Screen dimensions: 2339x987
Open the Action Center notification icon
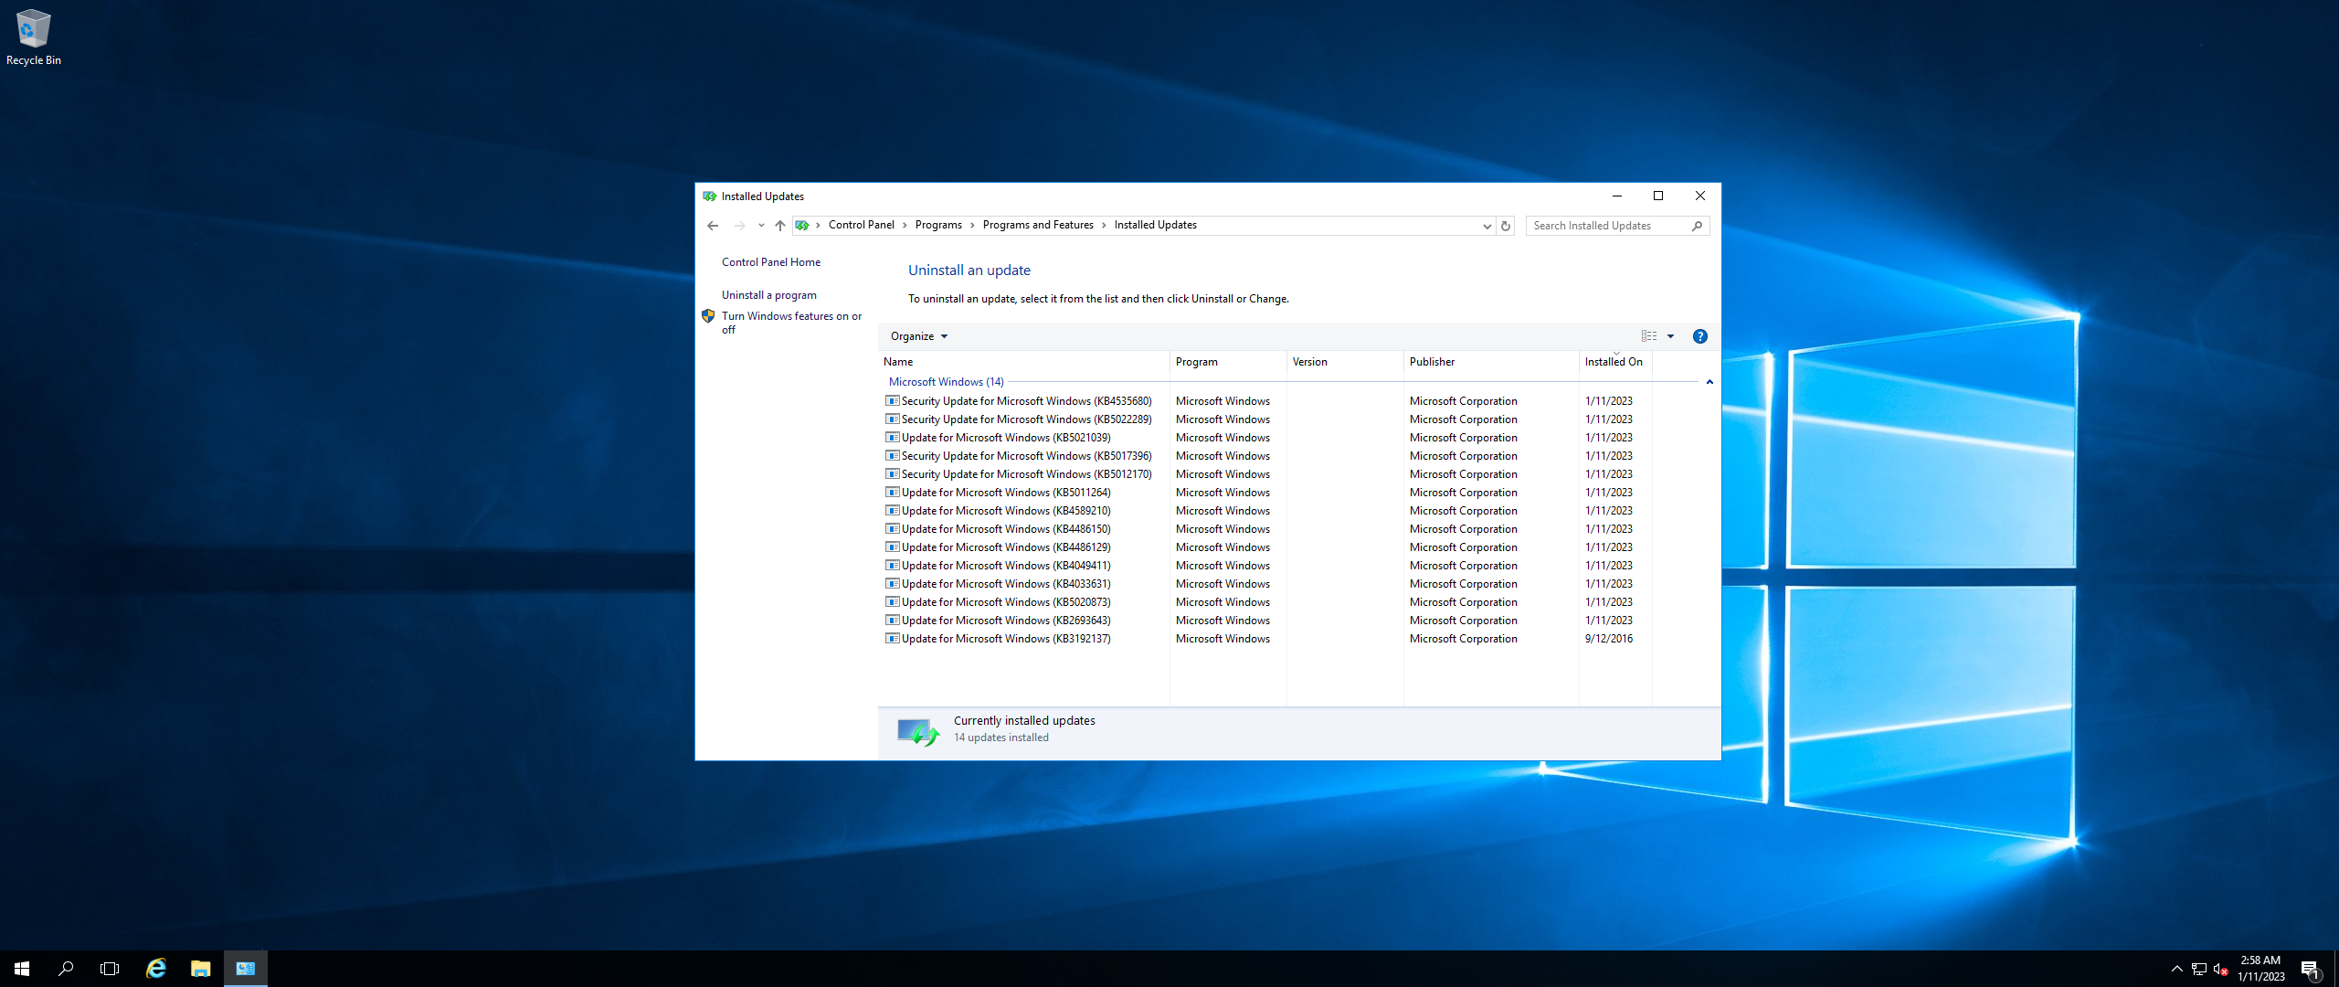pyautogui.click(x=2311, y=969)
